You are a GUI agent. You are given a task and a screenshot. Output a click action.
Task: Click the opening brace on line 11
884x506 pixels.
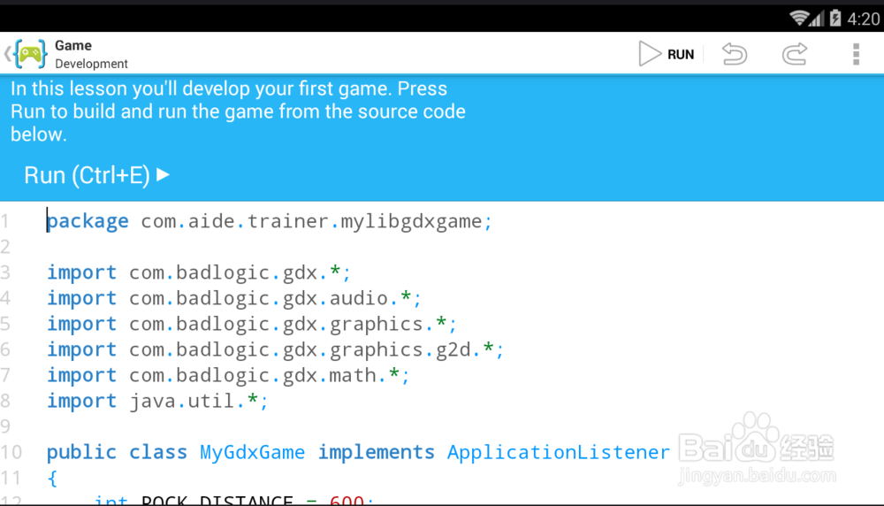pos(52,479)
